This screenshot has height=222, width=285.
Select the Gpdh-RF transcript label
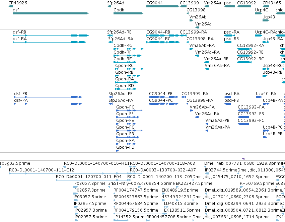(122, 52)
